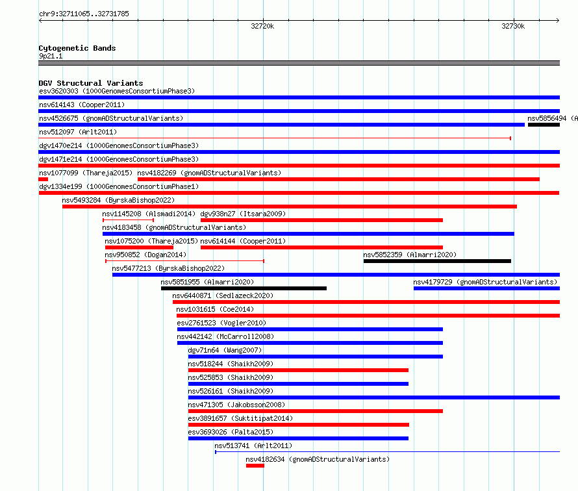Click nsv1077099 (Thareja2015) label
The image size is (578, 491).
point(86,173)
